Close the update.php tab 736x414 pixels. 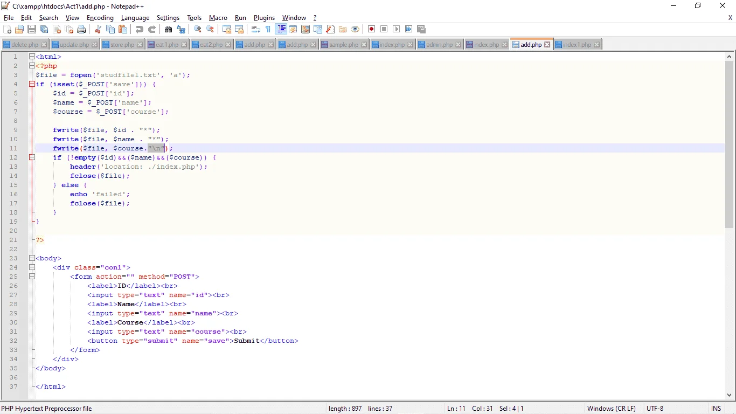[95, 45]
